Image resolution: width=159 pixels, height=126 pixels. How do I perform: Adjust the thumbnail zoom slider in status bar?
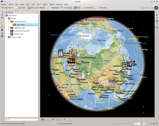point(122,123)
